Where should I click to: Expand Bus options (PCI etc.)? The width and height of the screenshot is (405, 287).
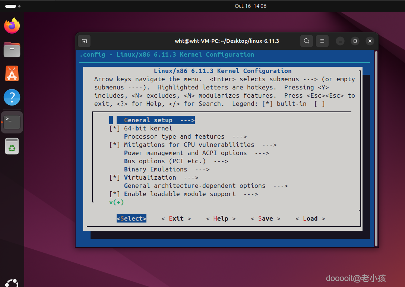click(176, 161)
